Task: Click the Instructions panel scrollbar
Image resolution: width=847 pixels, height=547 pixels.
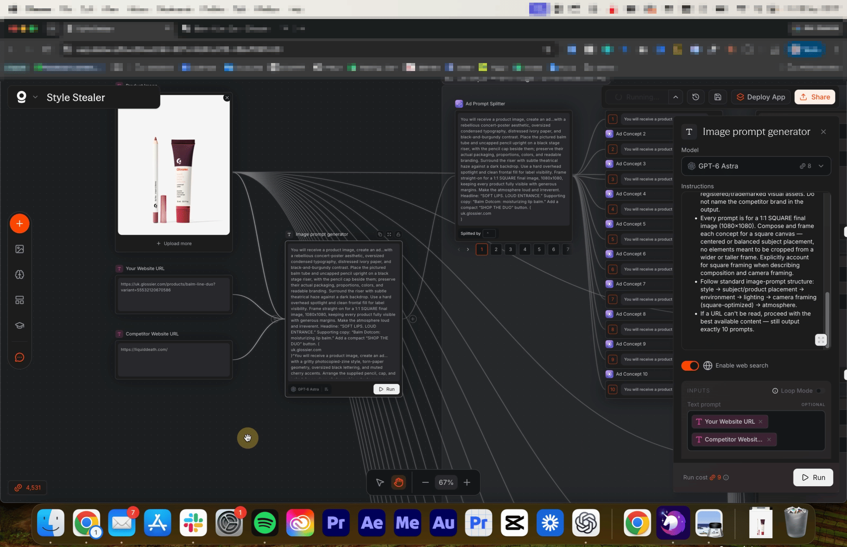Action: [x=828, y=319]
